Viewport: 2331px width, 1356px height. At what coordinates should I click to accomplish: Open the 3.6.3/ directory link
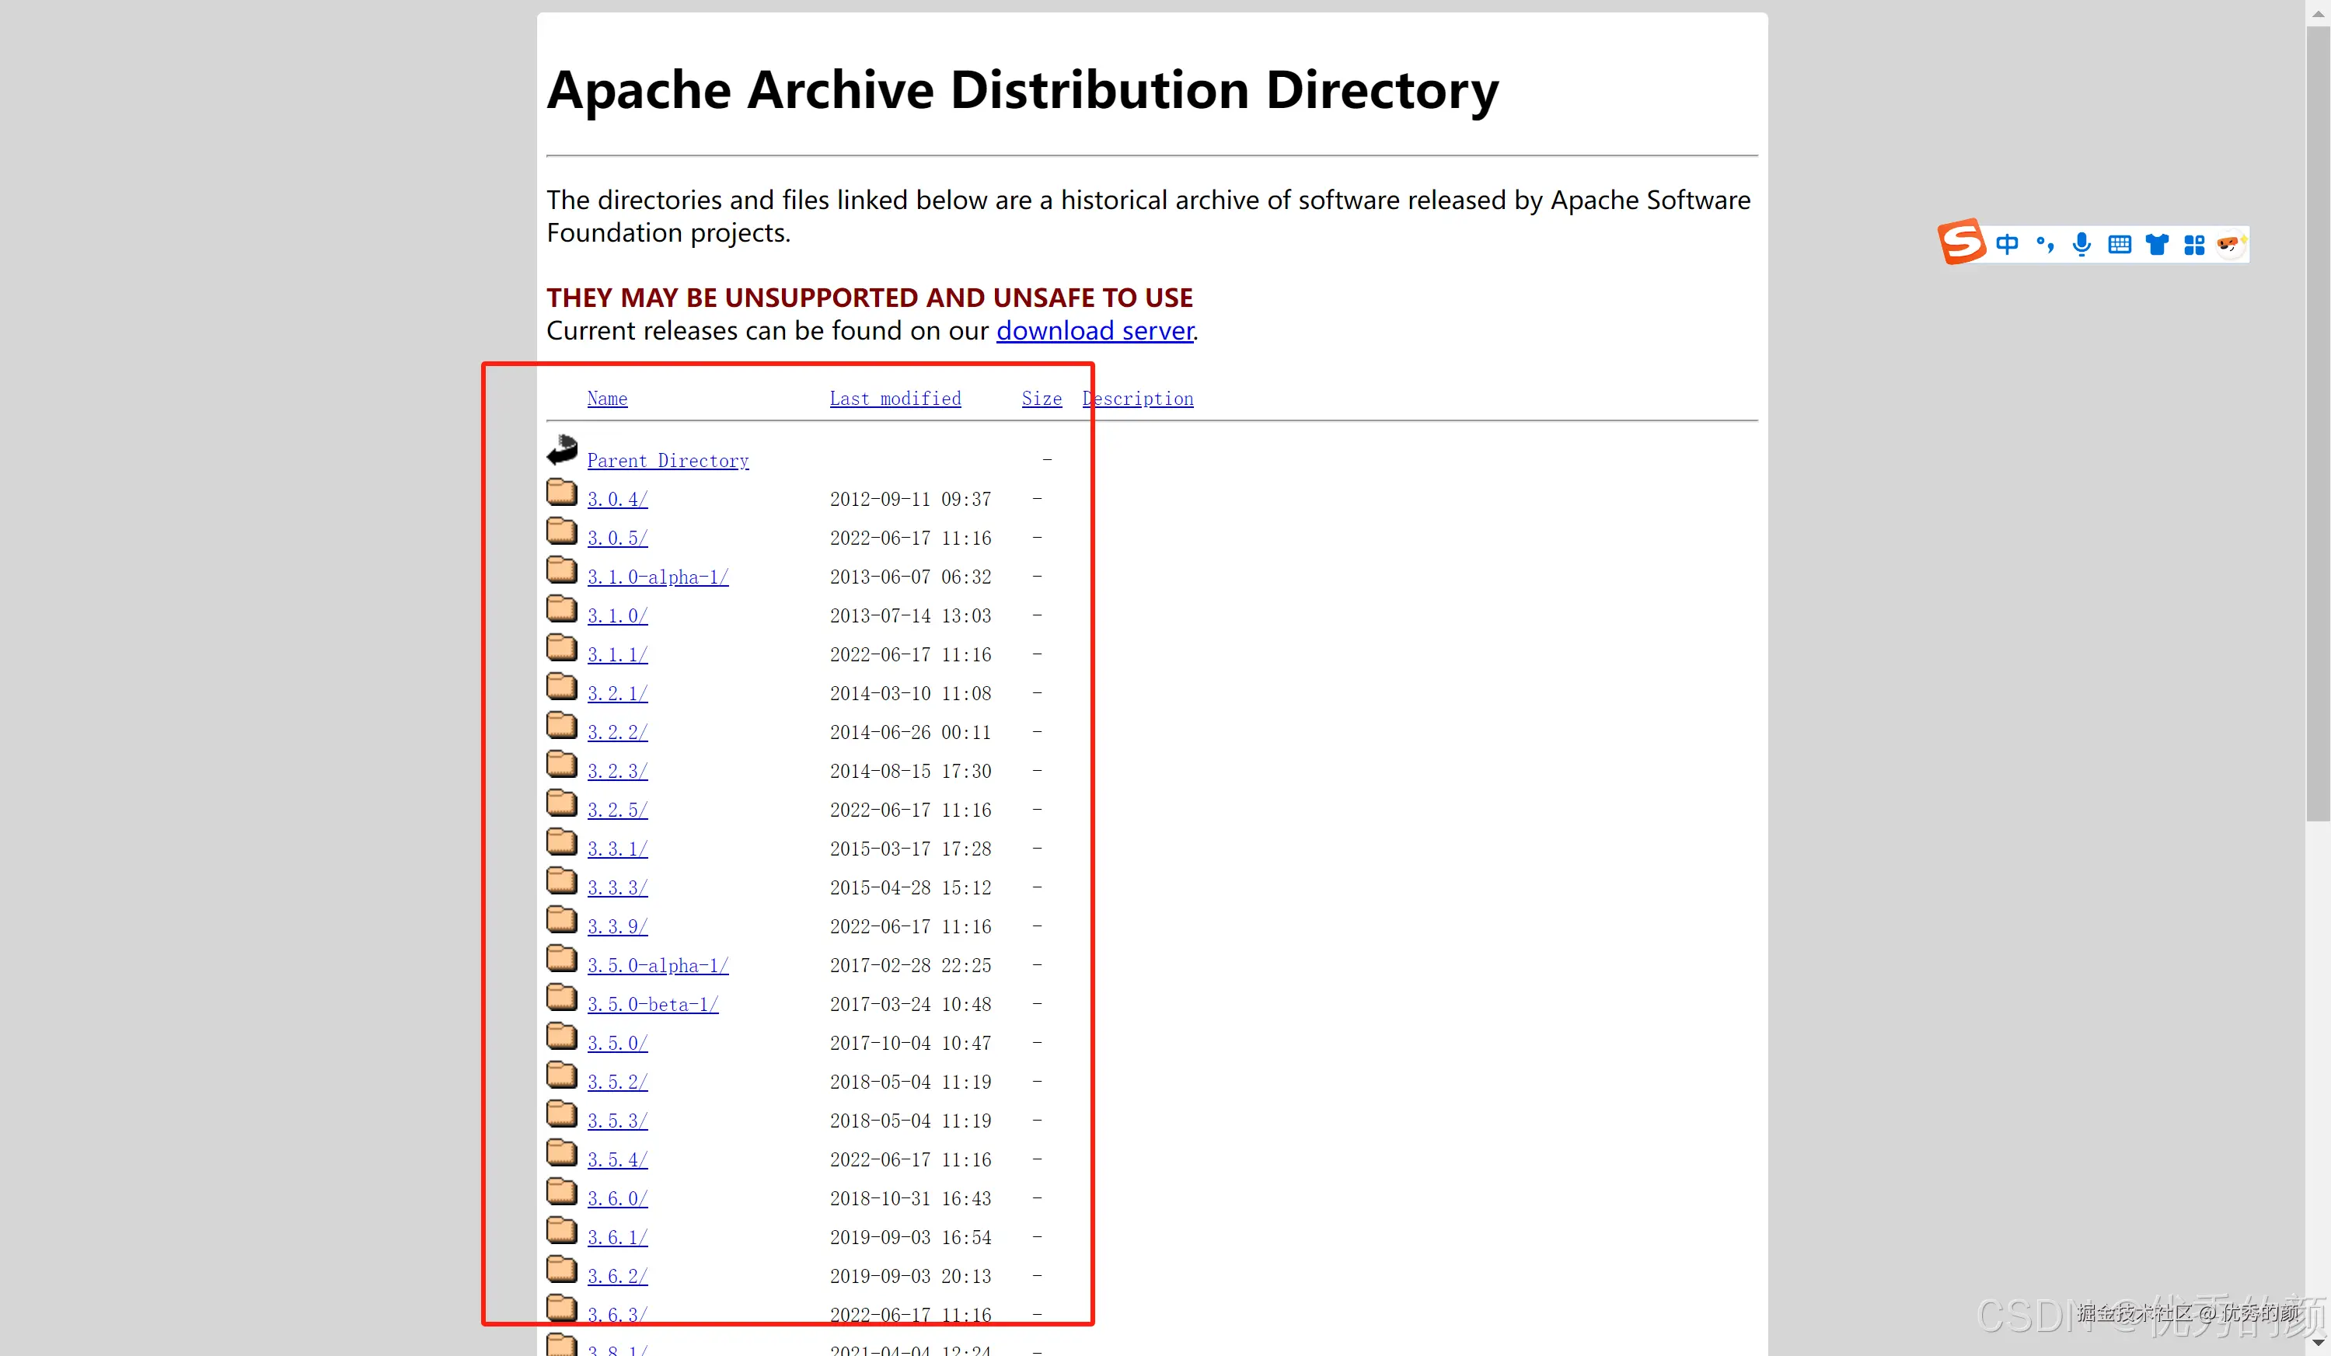pyautogui.click(x=617, y=1314)
